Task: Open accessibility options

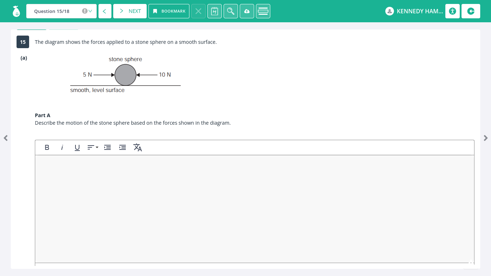Action: 453,11
